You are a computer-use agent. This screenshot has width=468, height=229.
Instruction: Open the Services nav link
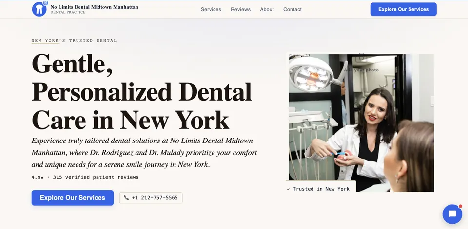pos(211,9)
